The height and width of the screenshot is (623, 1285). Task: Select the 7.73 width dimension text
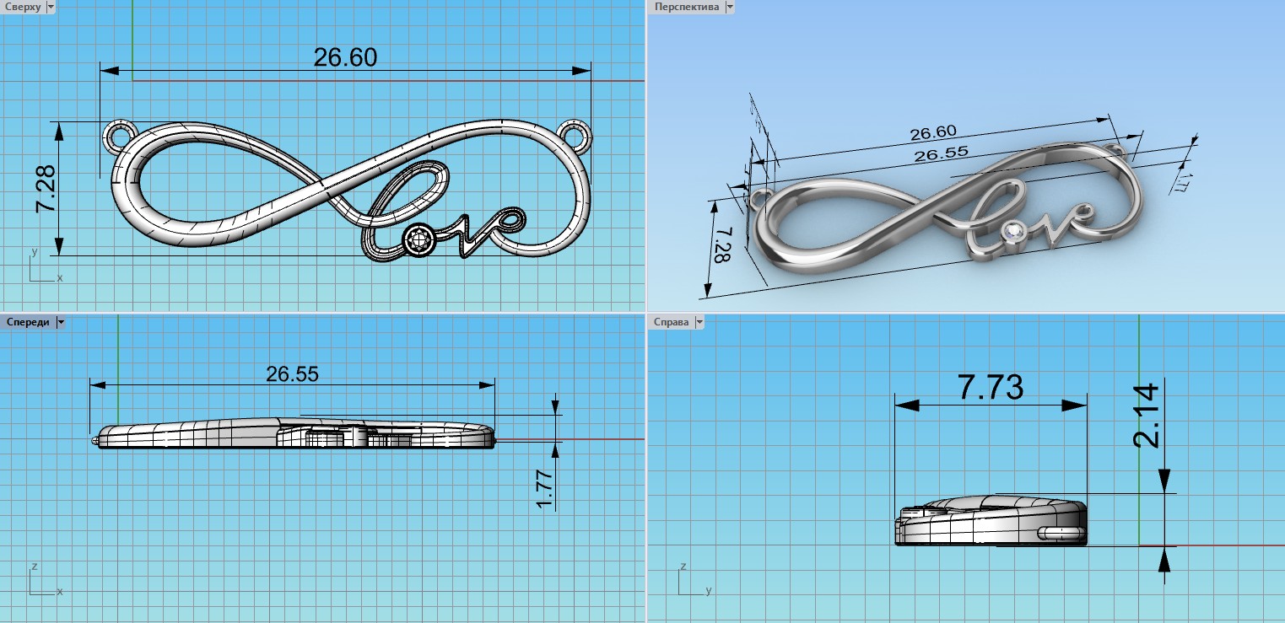[991, 388]
